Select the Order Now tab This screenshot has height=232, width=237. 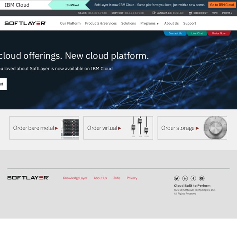point(218,33)
